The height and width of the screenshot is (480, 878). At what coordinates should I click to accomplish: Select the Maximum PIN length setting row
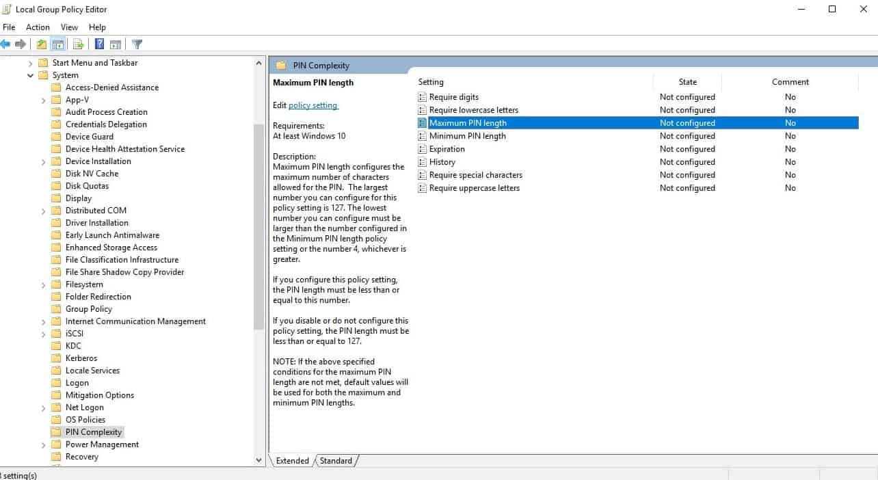click(x=637, y=123)
